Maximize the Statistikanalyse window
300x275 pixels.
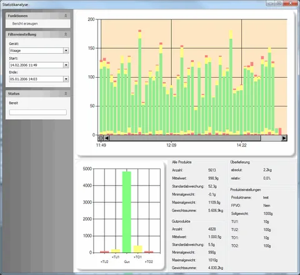[x=279, y=3]
